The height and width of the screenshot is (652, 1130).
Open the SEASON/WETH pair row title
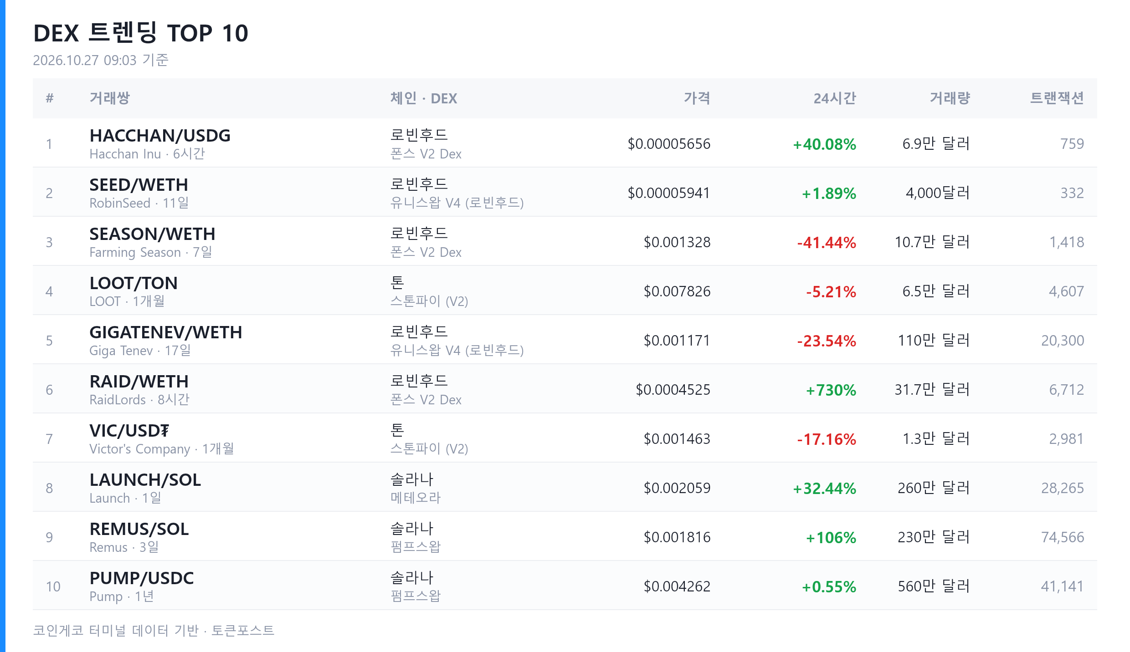click(x=152, y=234)
